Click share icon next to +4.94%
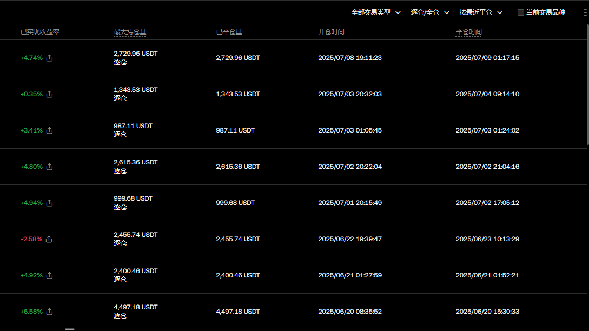The image size is (589, 331). pos(49,203)
